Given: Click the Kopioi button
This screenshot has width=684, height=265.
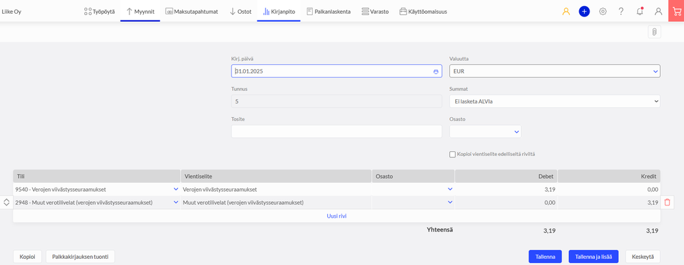Looking at the screenshot, I should pyautogui.click(x=27, y=257).
